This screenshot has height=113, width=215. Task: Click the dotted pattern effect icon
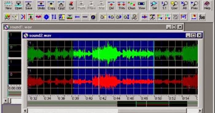[x=15, y=17]
